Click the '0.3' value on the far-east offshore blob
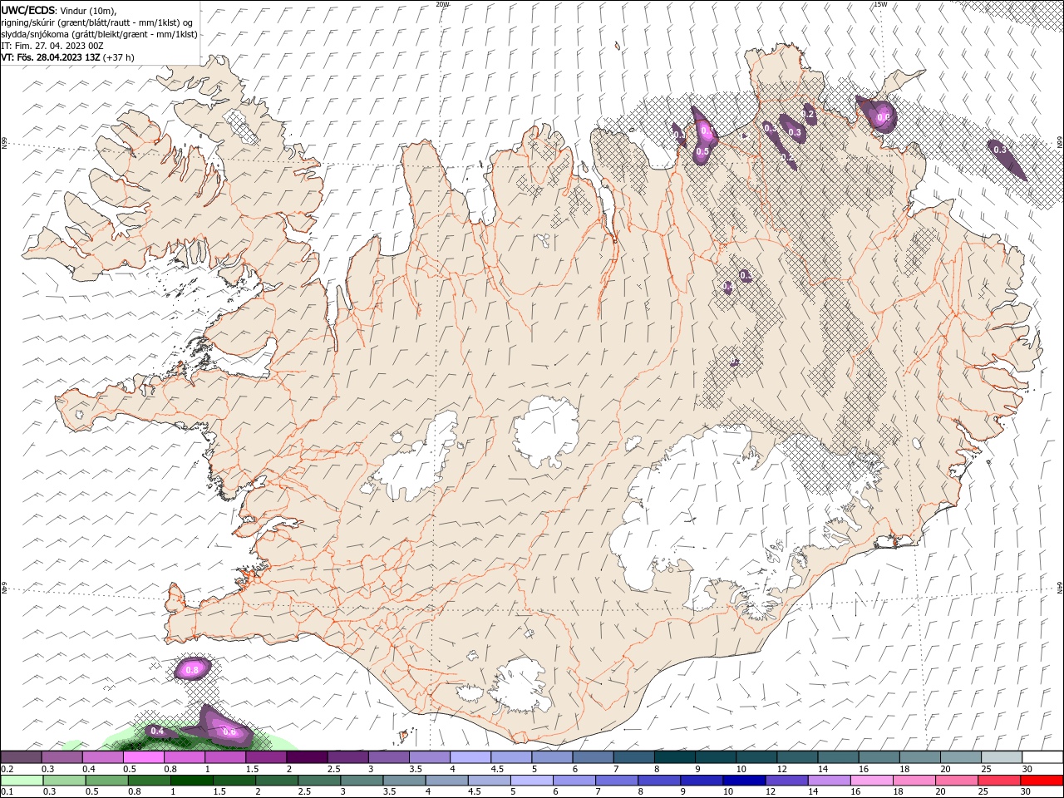The width and height of the screenshot is (1064, 798). tap(1000, 150)
